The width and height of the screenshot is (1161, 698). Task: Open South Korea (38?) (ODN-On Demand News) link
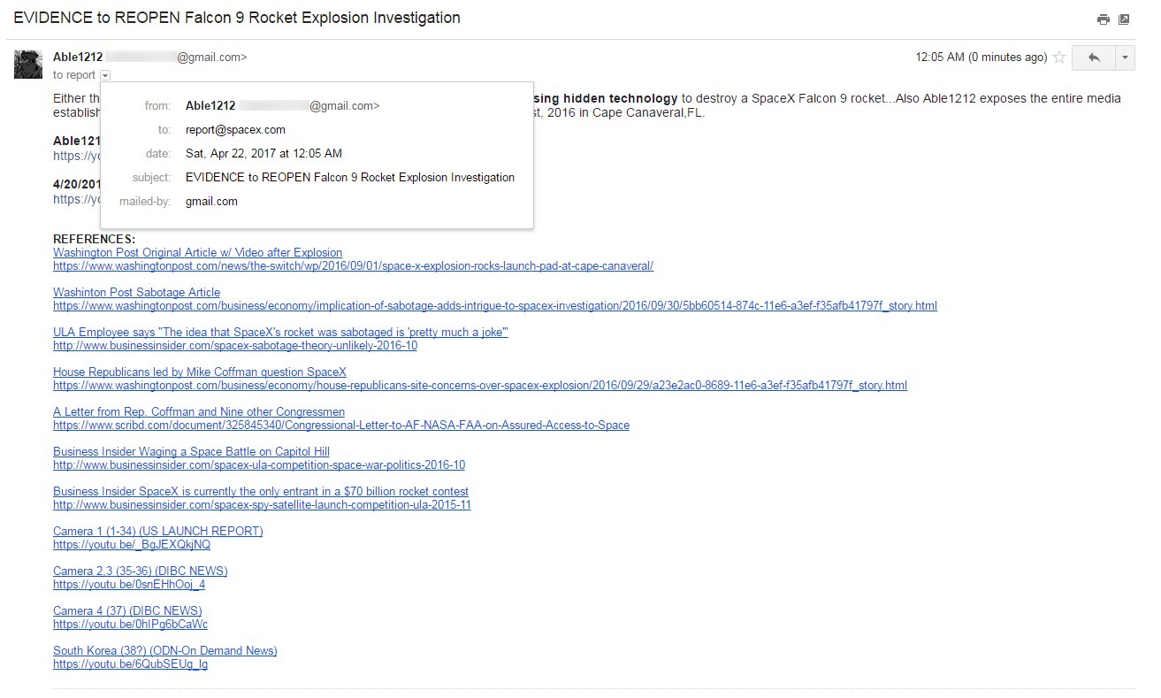click(x=165, y=651)
